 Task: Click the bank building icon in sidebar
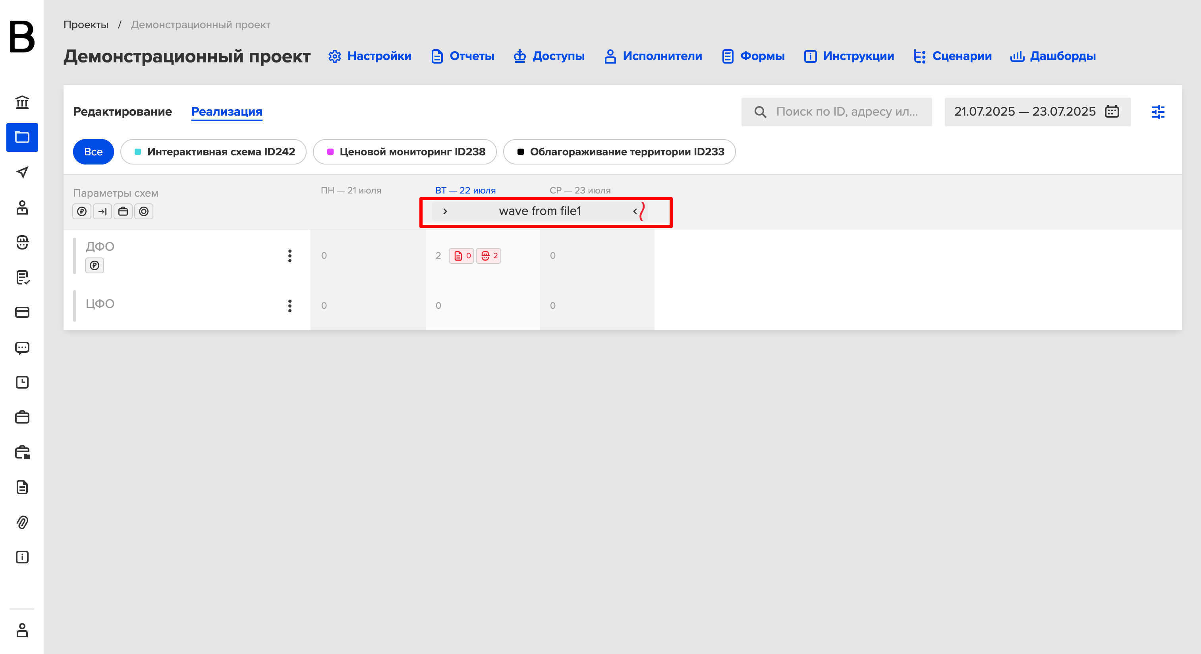point(22,102)
